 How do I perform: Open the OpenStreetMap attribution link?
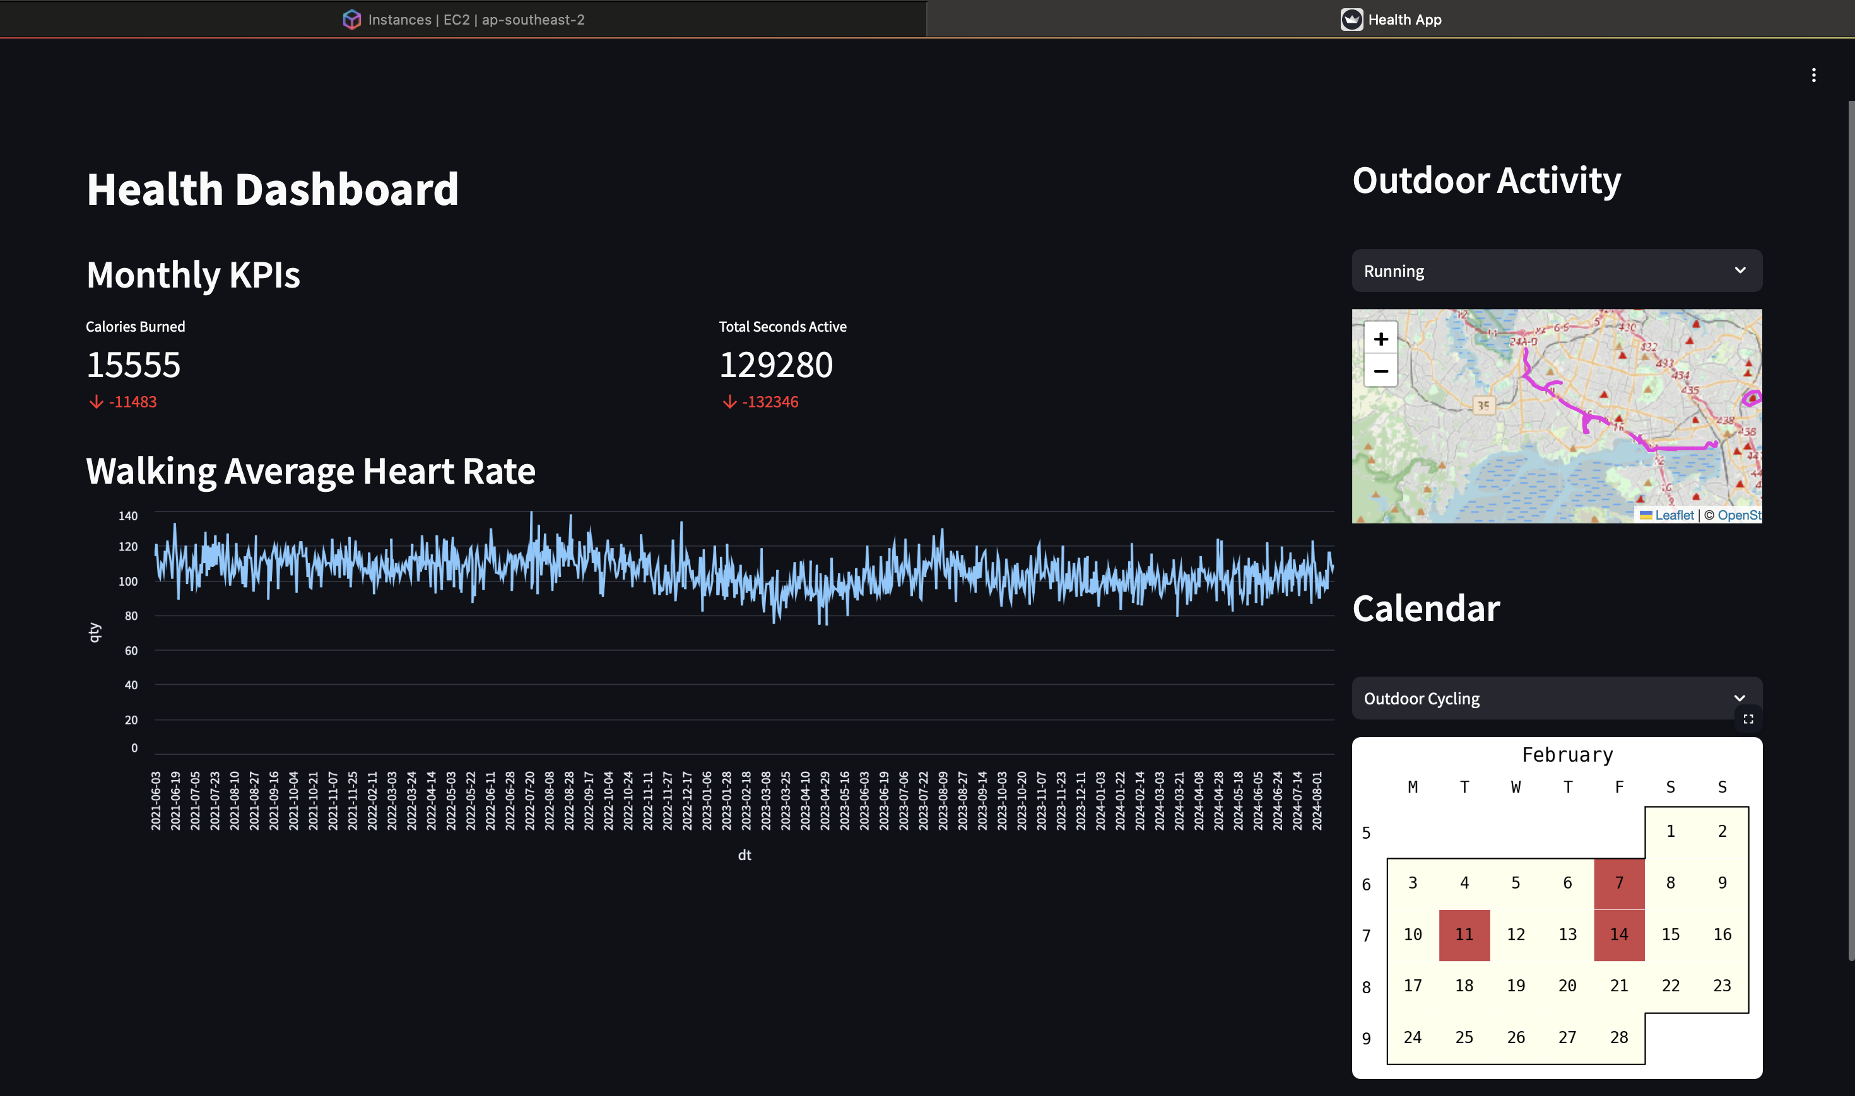click(1738, 515)
